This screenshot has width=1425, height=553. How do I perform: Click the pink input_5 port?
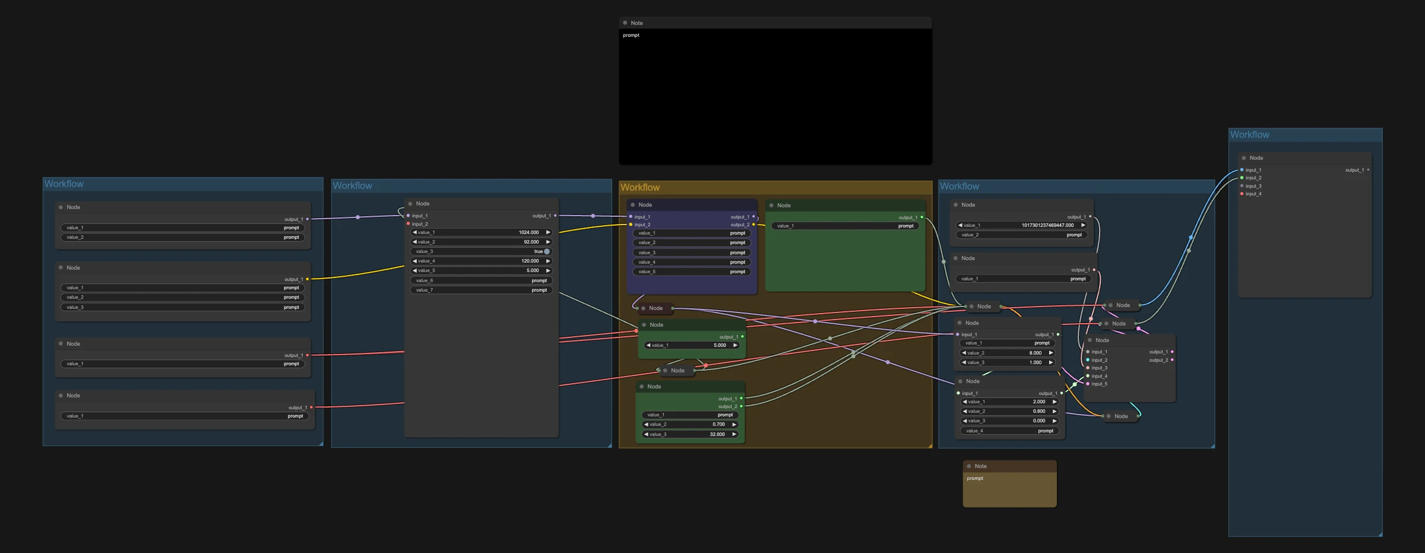tap(1087, 384)
